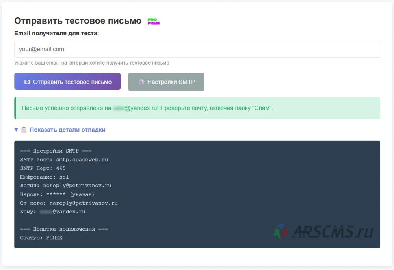Viewport: 394px width, 270px height.
Task: Click the line 'От кого: noreply@petrivanov.ru'
Action: tap(69, 203)
